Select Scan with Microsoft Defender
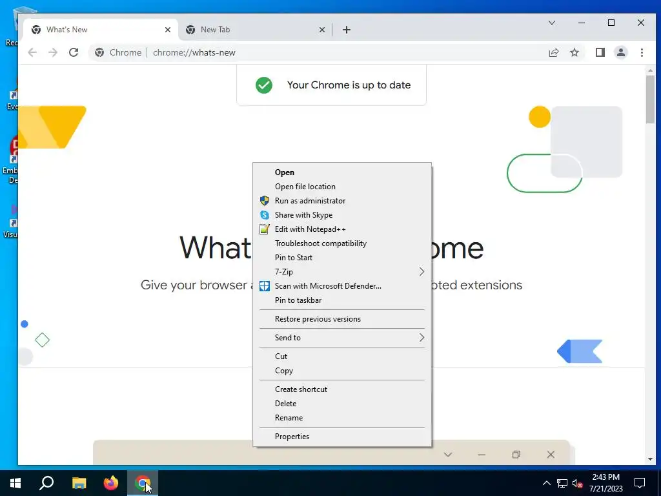Image resolution: width=661 pixels, height=496 pixels. click(x=342, y=286)
